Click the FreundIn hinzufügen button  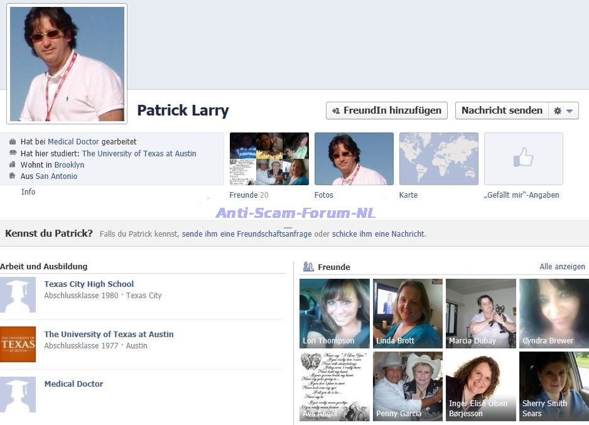click(x=387, y=110)
